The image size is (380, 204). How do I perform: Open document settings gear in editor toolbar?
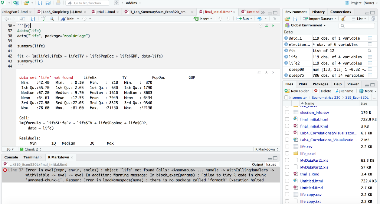pos(84,19)
